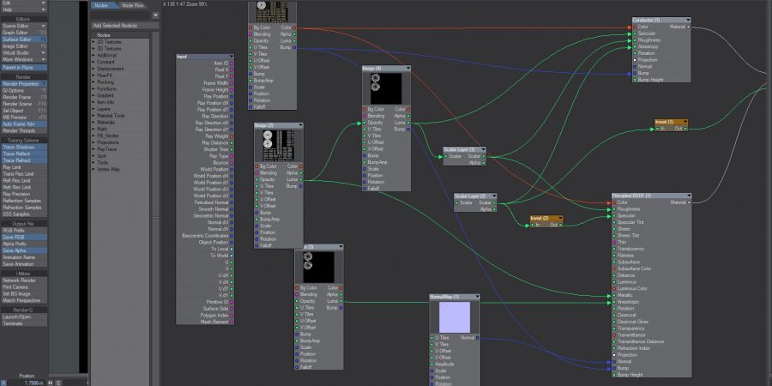Click the Normal output dot on NormalMap node
The image size is (772, 386).
point(478,337)
